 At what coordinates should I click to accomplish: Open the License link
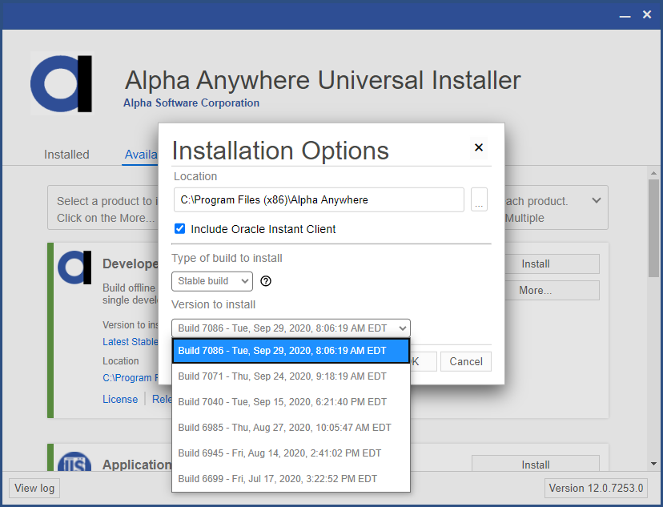click(x=120, y=399)
